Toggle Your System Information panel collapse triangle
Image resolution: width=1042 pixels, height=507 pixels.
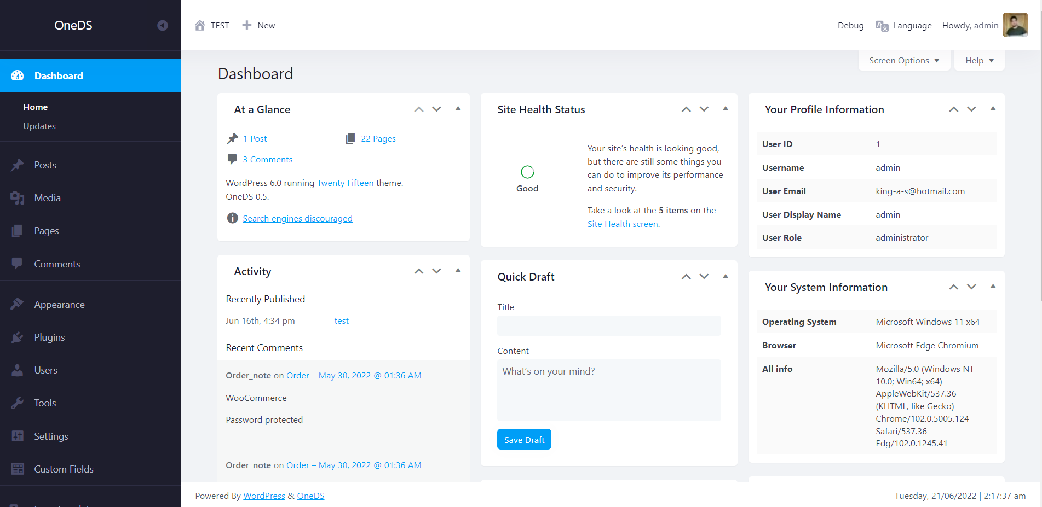(x=993, y=286)
